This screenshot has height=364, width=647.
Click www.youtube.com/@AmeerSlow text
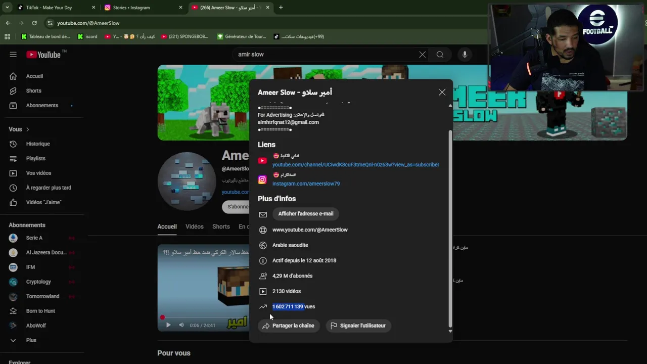[310, 230]
